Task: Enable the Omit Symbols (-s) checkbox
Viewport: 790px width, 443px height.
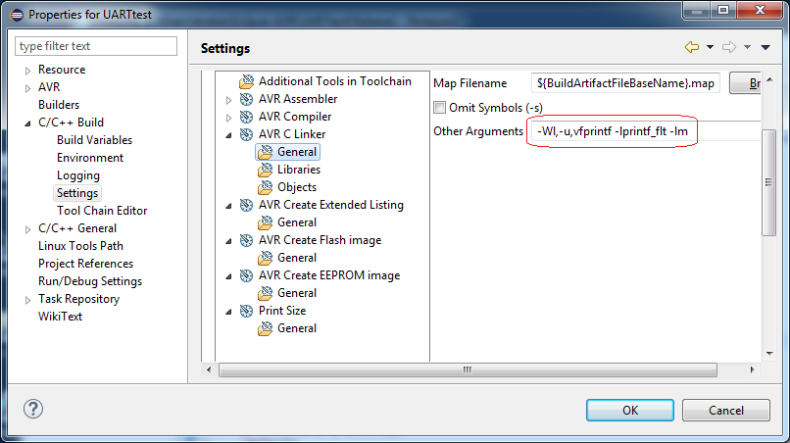Action: [x=440, y=107]
